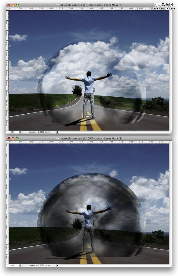Click the resize grip of dark-bubble window
Screen dimensions: 178x276
click(x=170, y=265)
